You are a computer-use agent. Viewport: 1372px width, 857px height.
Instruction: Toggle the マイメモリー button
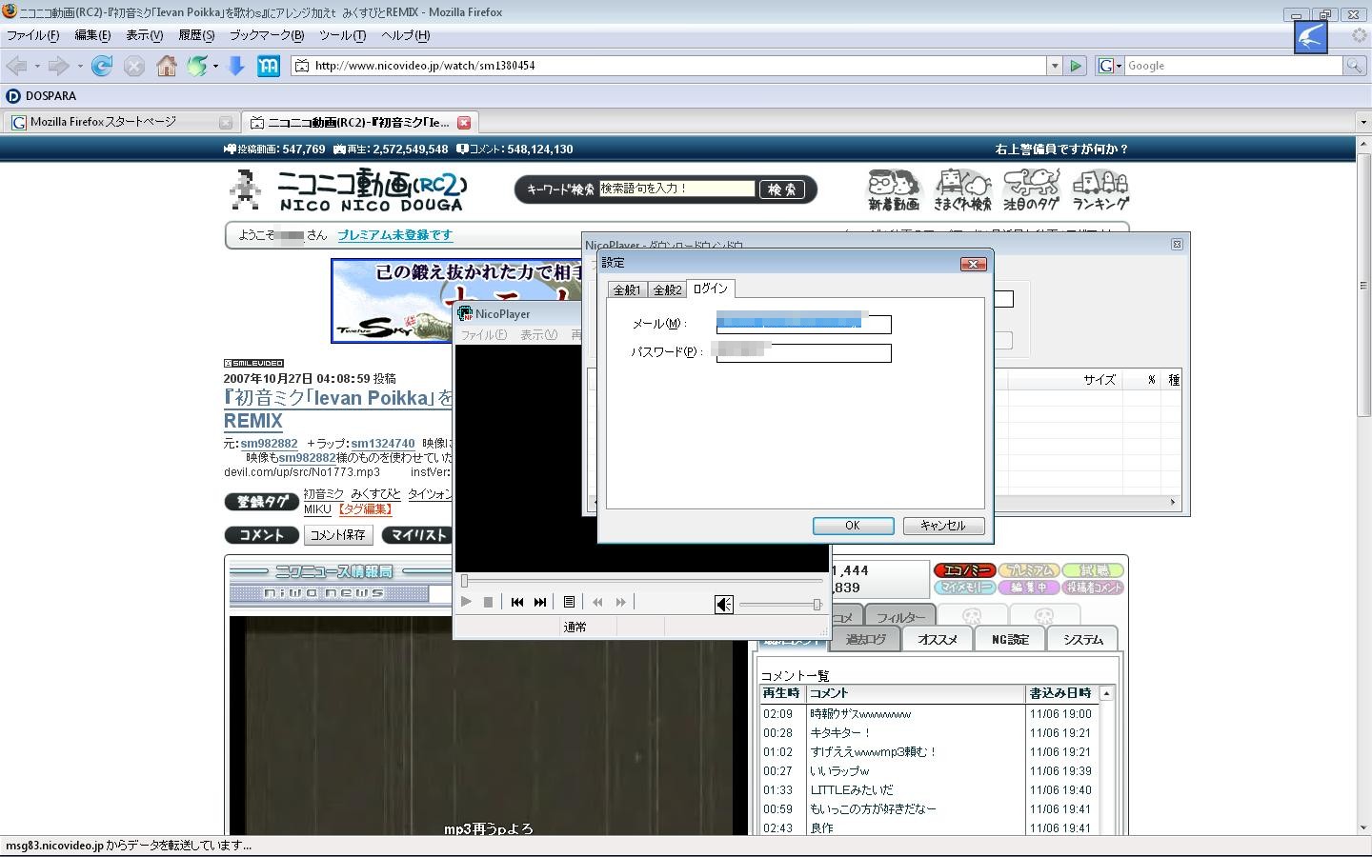(x=965, y=588)
